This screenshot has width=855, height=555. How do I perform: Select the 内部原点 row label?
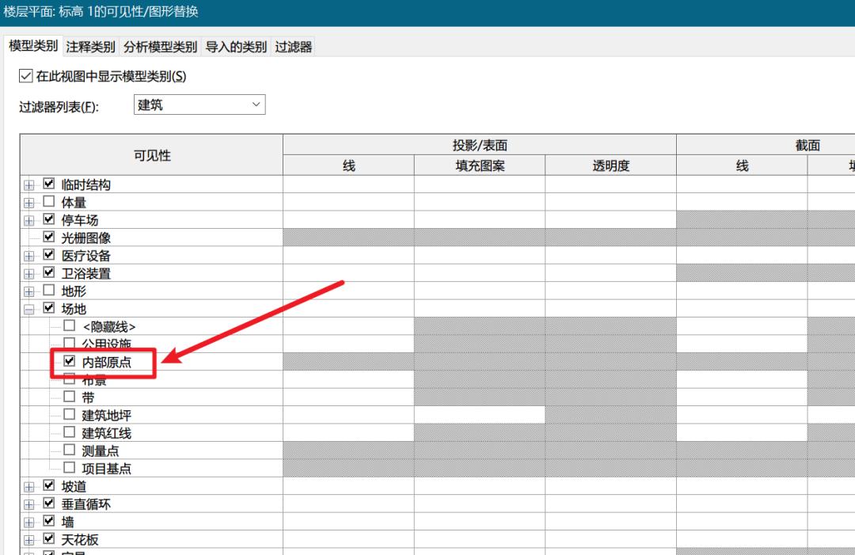[106, 362]
